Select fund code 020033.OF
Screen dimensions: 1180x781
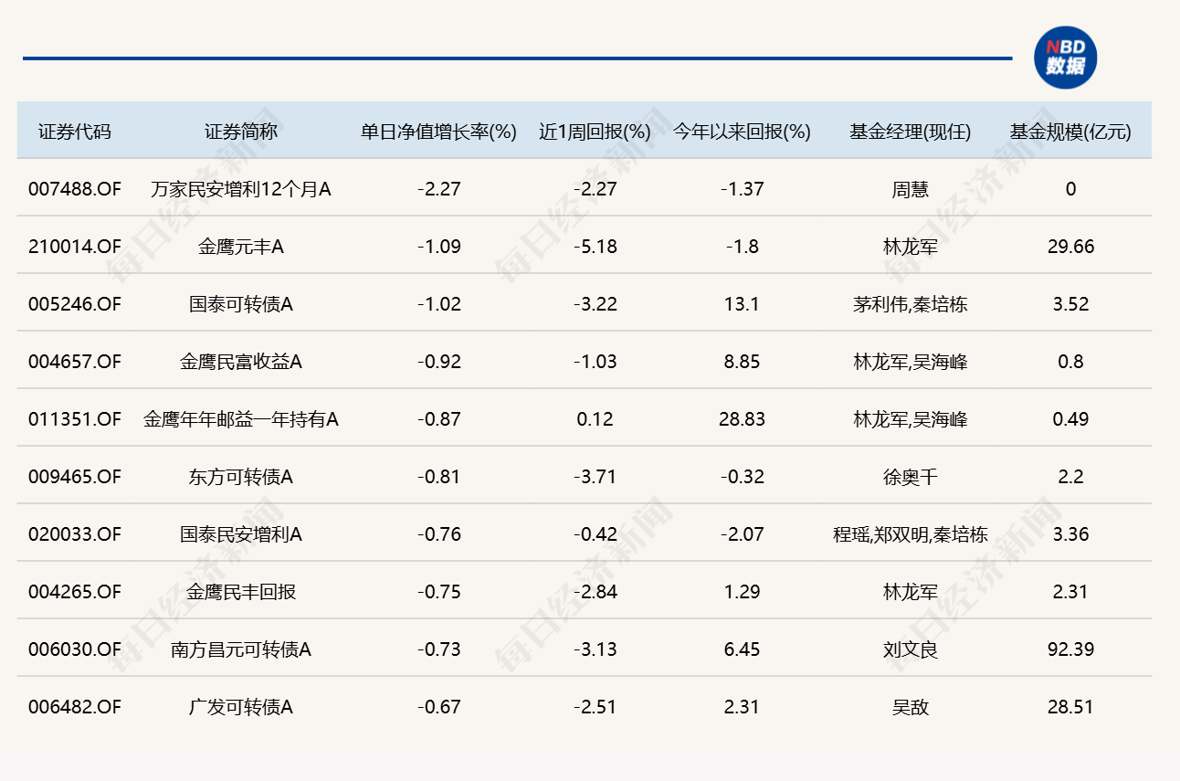(x=75, y=534)
